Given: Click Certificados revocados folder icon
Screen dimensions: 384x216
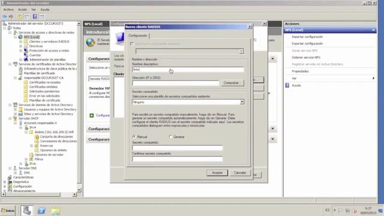Looking at the screenshot, I should [26, 82].
